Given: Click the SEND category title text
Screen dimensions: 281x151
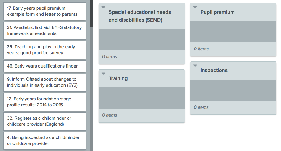Looking at the screenshot, I should (140, 16).
